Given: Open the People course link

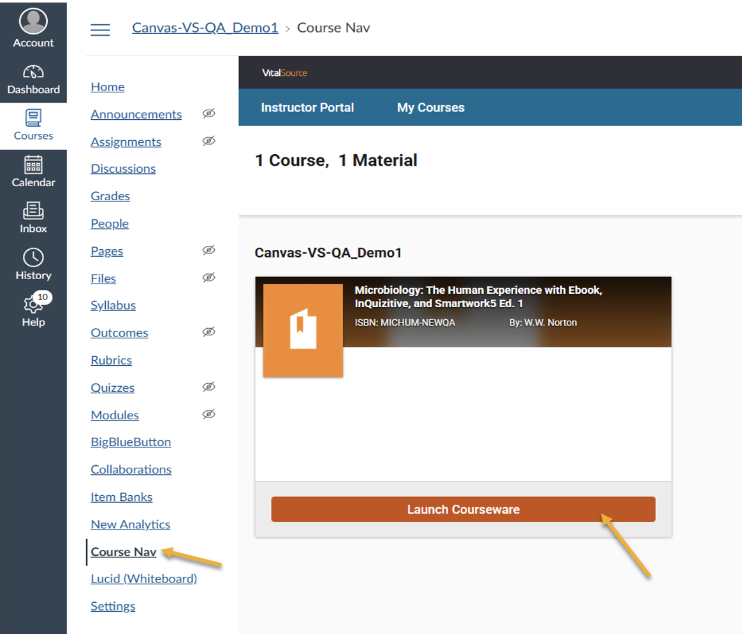Looking at the screenshot, I should (110, 224).
